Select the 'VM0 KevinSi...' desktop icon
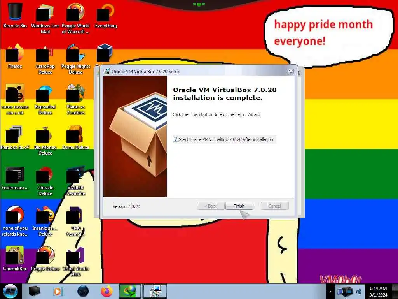 coord(76,221)
